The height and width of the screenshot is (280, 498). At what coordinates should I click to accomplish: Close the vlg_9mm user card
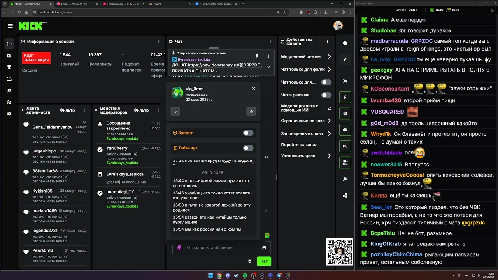254,89
